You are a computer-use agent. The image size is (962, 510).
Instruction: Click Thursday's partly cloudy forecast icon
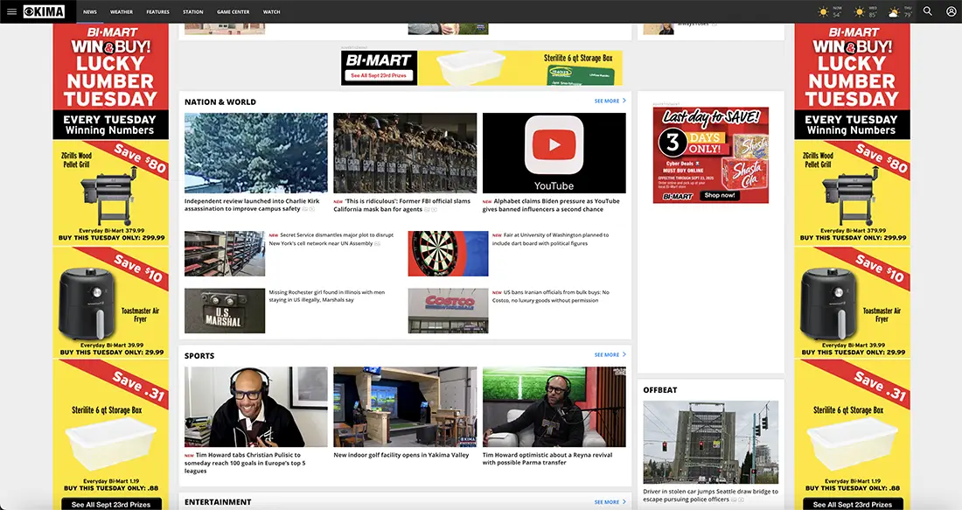pyautogui.click(x=895, y=12)
